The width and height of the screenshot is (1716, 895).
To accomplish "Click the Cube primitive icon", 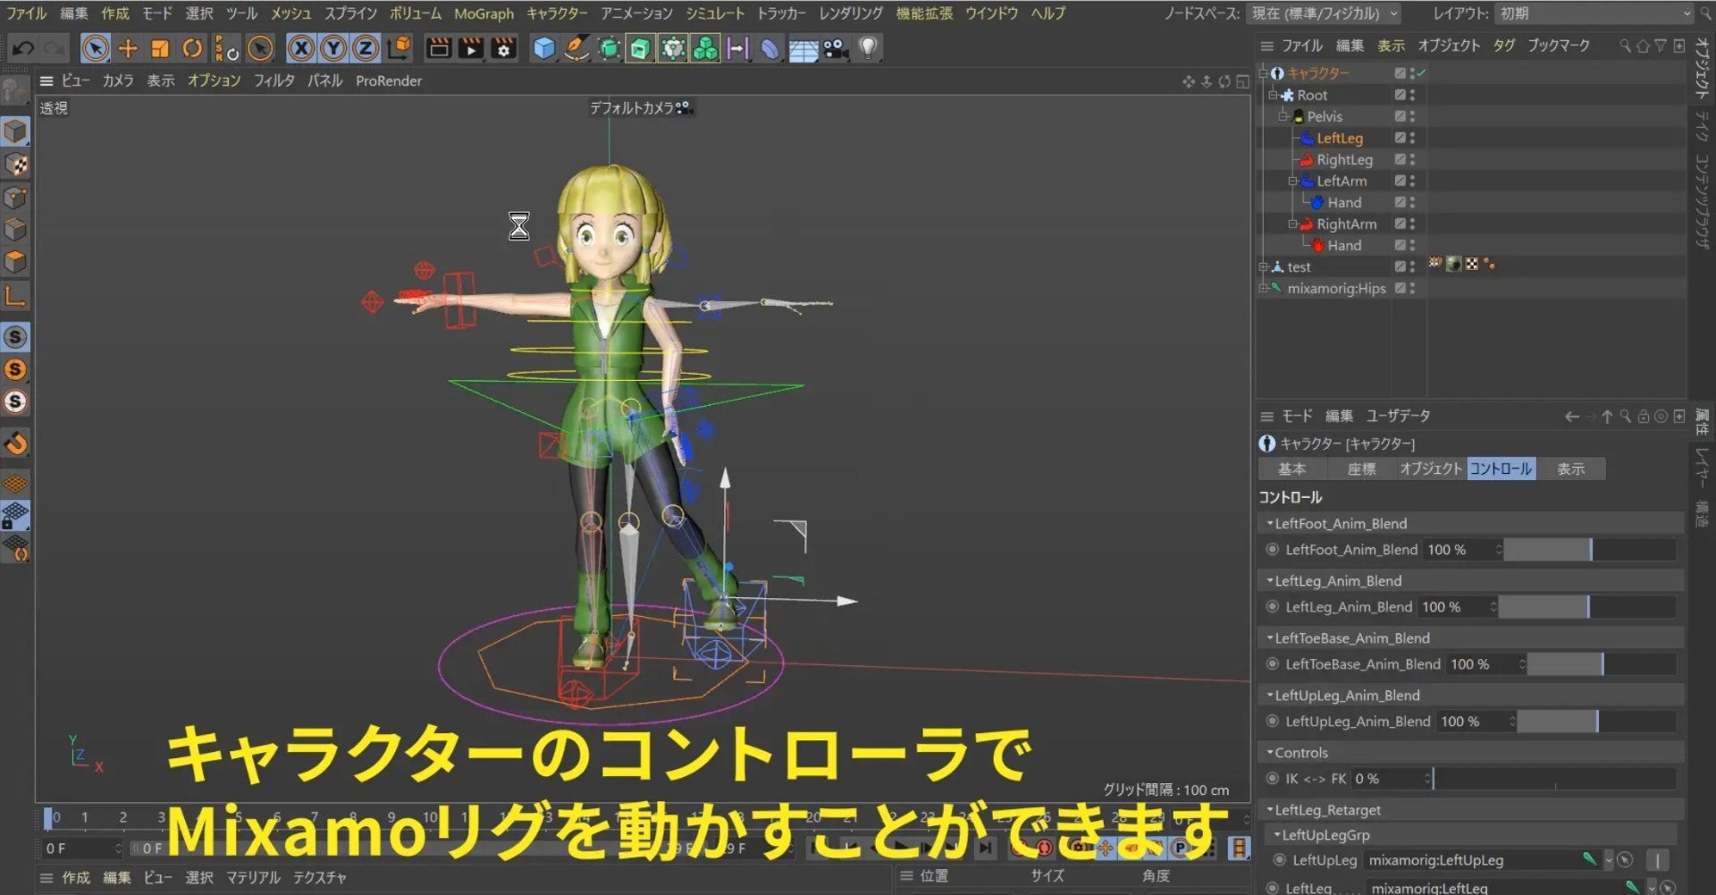I will 544,49.
